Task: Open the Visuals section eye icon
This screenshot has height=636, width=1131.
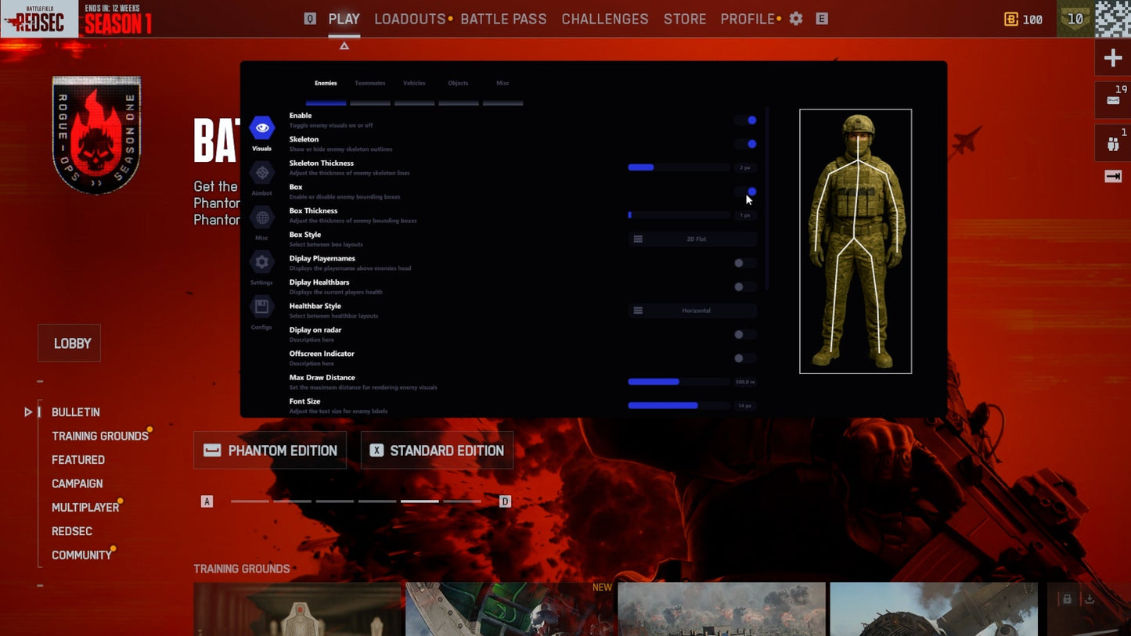Action: click(x=261, y=128)
